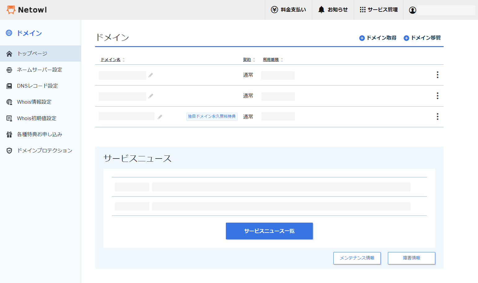Image resolution: width=478 pixels, height=283 pixels.
Task: Click the shield icon for ドメインプロテクション
Action: (9, 150)
